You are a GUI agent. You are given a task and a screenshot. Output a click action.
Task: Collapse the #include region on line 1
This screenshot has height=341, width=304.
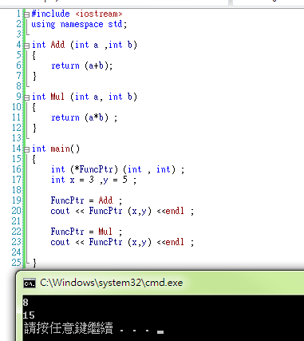click(x=26, y=14)
